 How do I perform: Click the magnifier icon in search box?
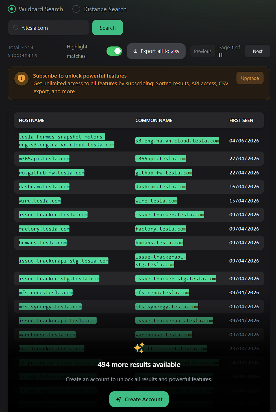(16, 28)
